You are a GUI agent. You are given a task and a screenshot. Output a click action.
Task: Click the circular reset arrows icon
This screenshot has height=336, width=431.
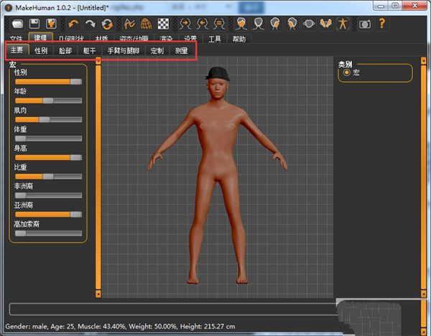(107, 23)
